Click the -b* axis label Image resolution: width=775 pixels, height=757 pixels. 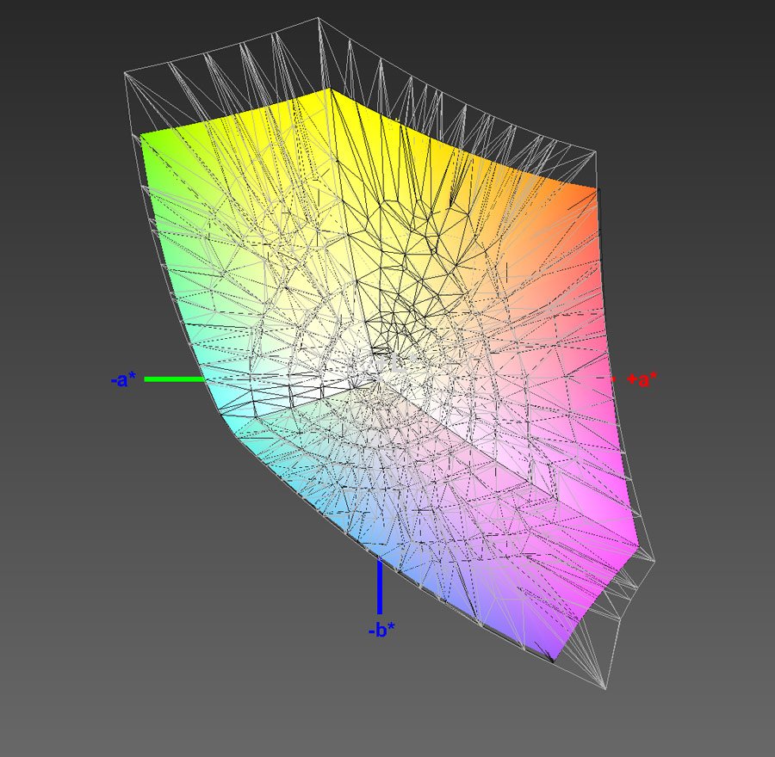381,630
